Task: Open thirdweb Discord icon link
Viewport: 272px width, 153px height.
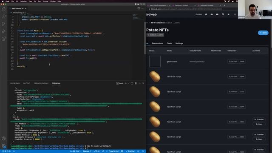Action: click(x=212, y=14)
